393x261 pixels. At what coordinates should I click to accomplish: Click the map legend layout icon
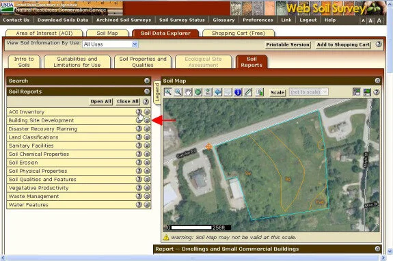coord(356,92)
